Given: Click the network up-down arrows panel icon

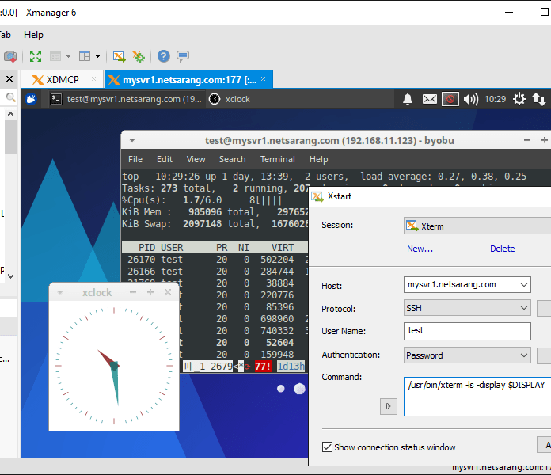Looking at the screenshot, I should pyautogui.click(x=538, y=99).
